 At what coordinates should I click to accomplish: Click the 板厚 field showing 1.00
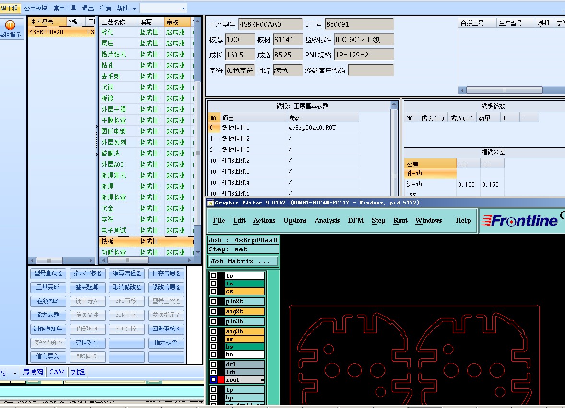coord(240,40)
